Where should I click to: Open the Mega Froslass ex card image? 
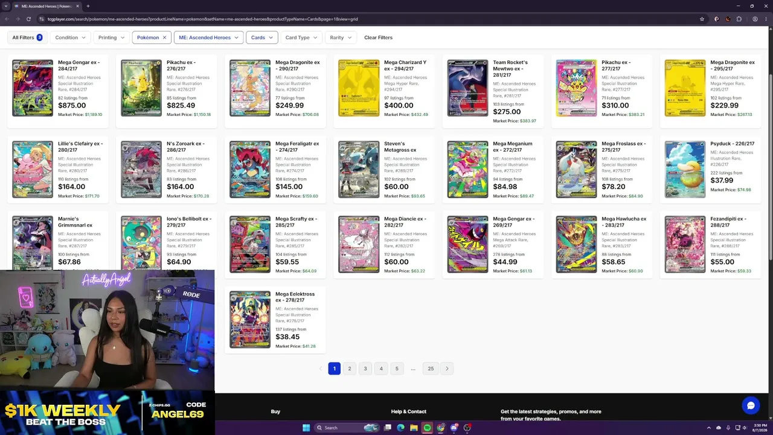(x=576, y=169)
